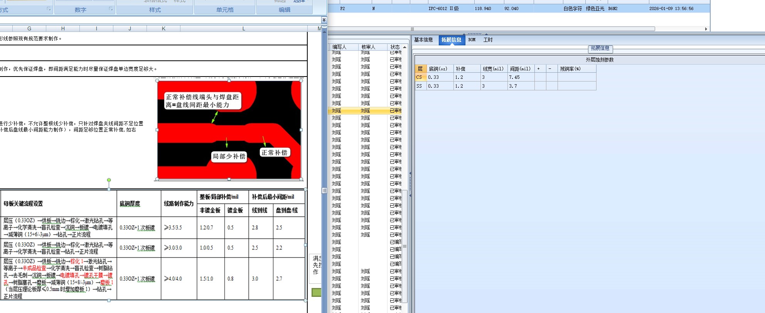This screenshot has width=765, height=313.
Task: Click the Excel vertical scrollbar thumb
Action: tap(324, 190)
